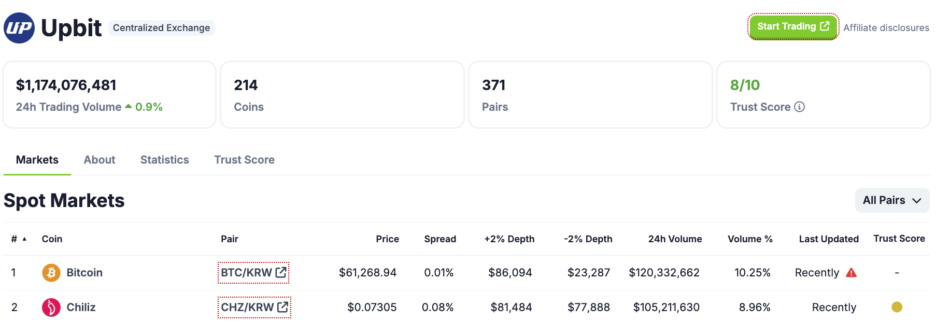Viewport: 936px width, 323px height.
Task: Switch to the Markets tab
Action: [x=37, y=160]
